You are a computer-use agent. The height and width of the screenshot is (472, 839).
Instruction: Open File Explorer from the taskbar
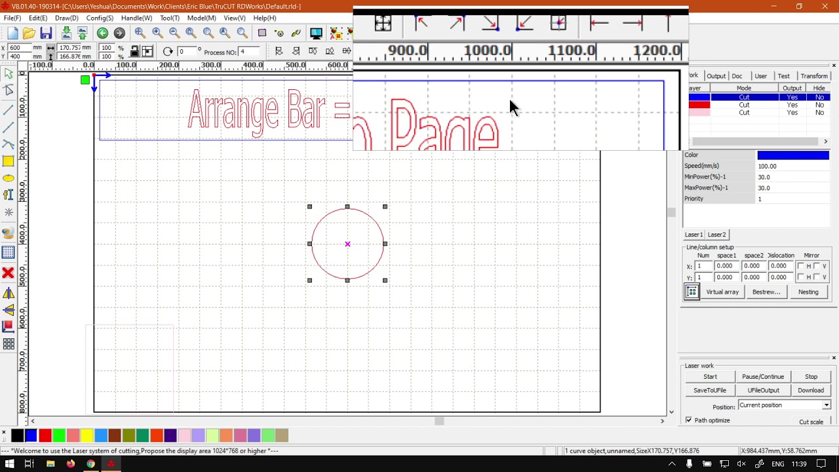pyautogui.click(x=50, y=464)
